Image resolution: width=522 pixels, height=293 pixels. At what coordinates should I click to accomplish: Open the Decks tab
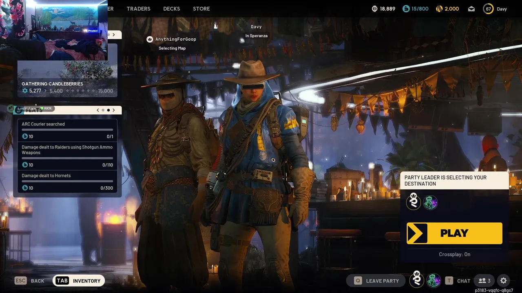click(x=172, y=9)
